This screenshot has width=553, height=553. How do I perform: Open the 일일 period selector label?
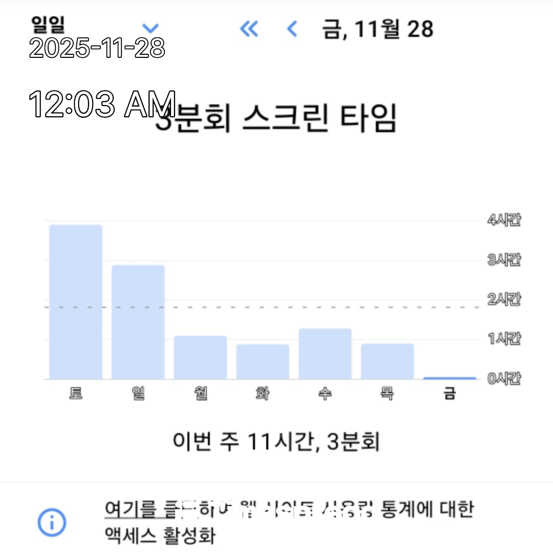[49, 24]
